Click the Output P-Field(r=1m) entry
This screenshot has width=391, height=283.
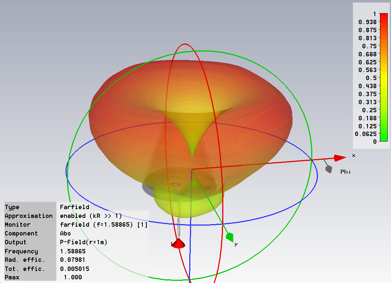click(83, 242)
